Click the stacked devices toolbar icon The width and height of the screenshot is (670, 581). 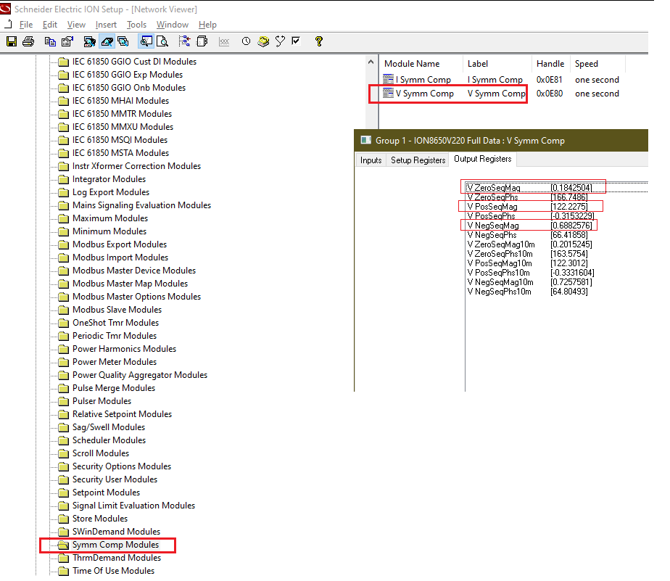click(x=123, y=41)
